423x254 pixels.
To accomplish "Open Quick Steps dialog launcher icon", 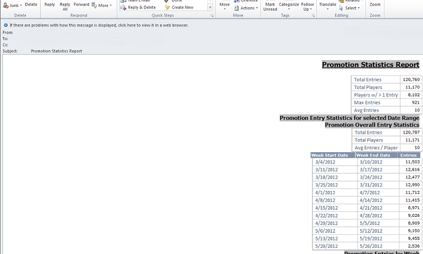I will tap(211, 16).
